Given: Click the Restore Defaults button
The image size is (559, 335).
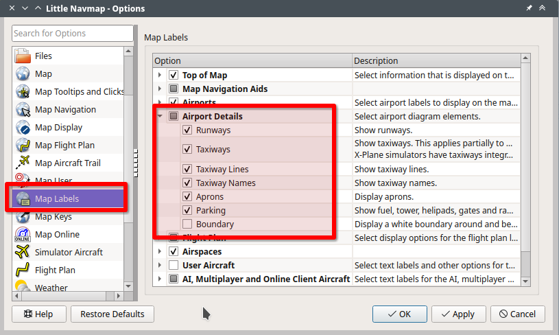Looking at the screenshot, I should [112, 314].
